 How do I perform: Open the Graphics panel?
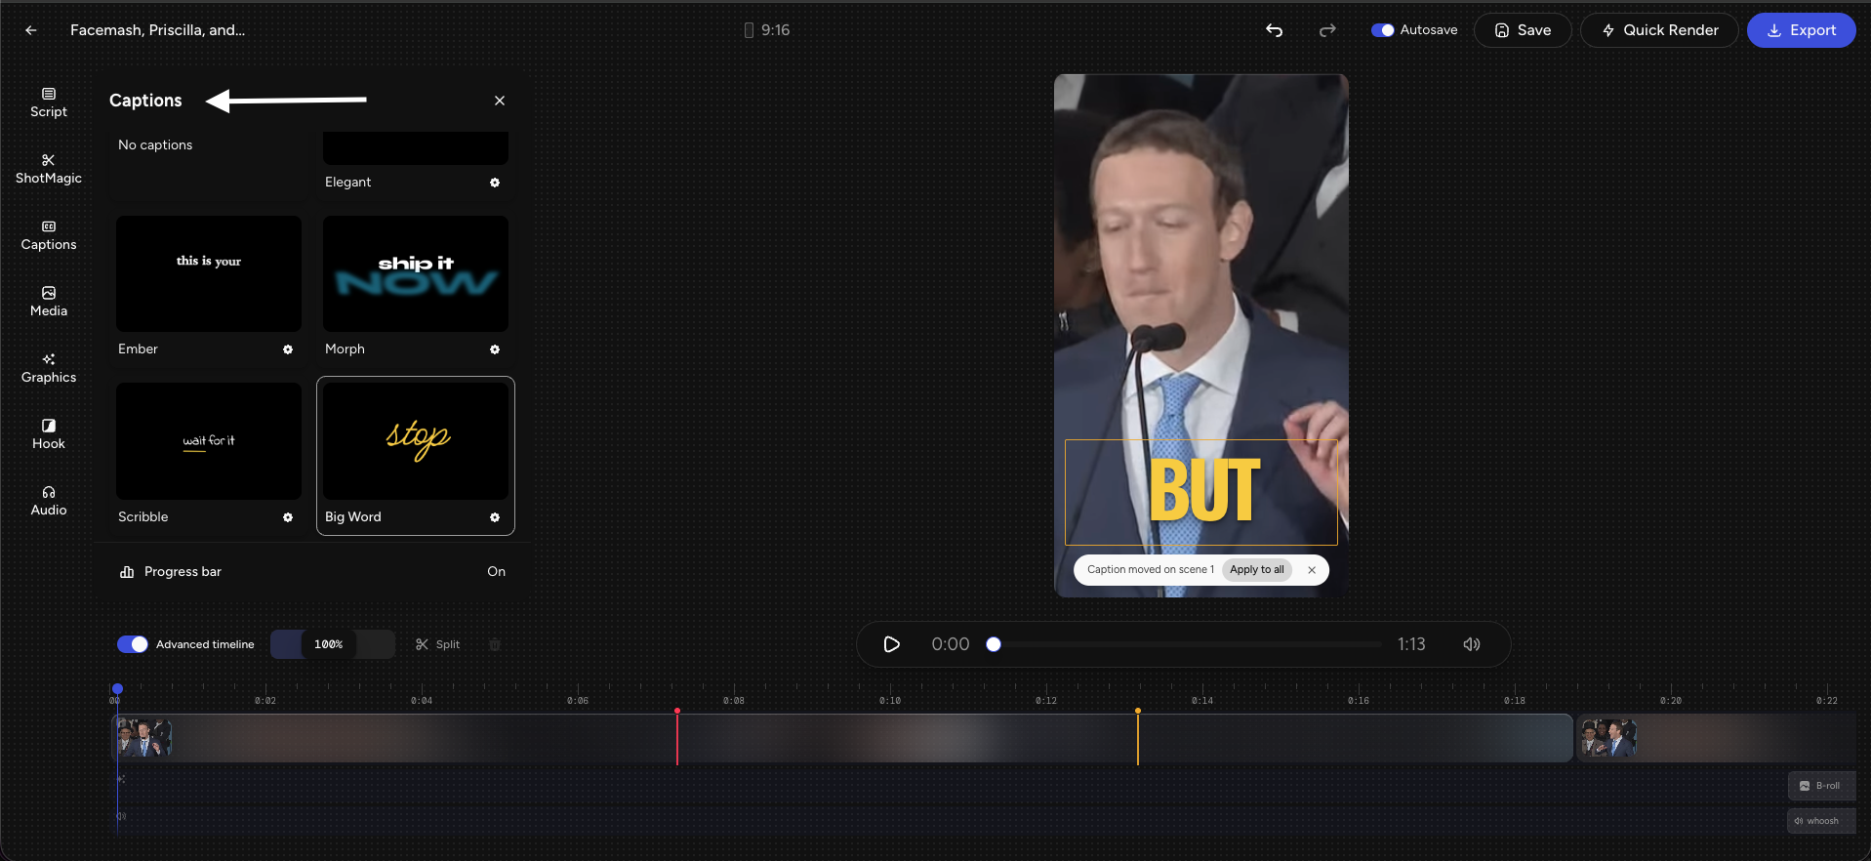(49, 368)
